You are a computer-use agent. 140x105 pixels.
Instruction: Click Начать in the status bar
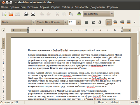pyautogui.click(x=102, y=102)
